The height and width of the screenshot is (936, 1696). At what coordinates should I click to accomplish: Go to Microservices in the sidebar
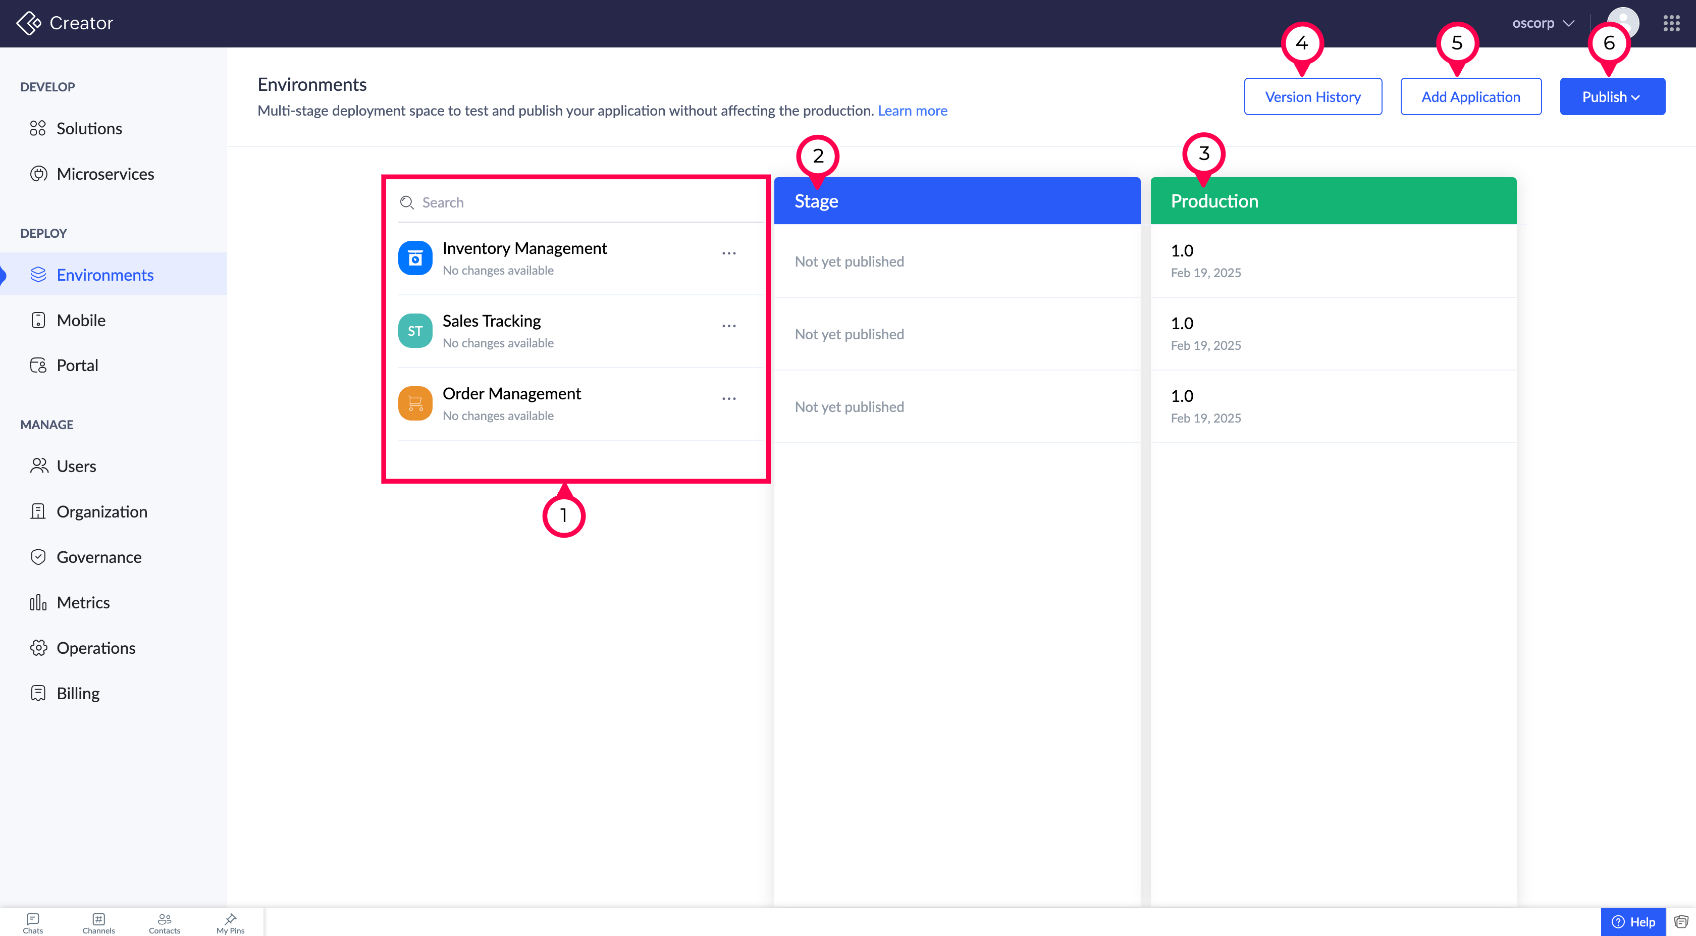[x=104, y=174]
